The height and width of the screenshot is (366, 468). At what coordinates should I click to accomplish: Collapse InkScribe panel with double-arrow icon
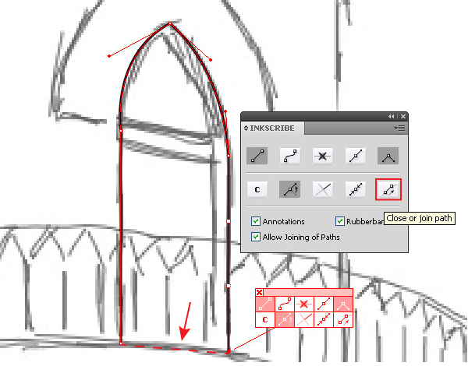click(391, 117)
